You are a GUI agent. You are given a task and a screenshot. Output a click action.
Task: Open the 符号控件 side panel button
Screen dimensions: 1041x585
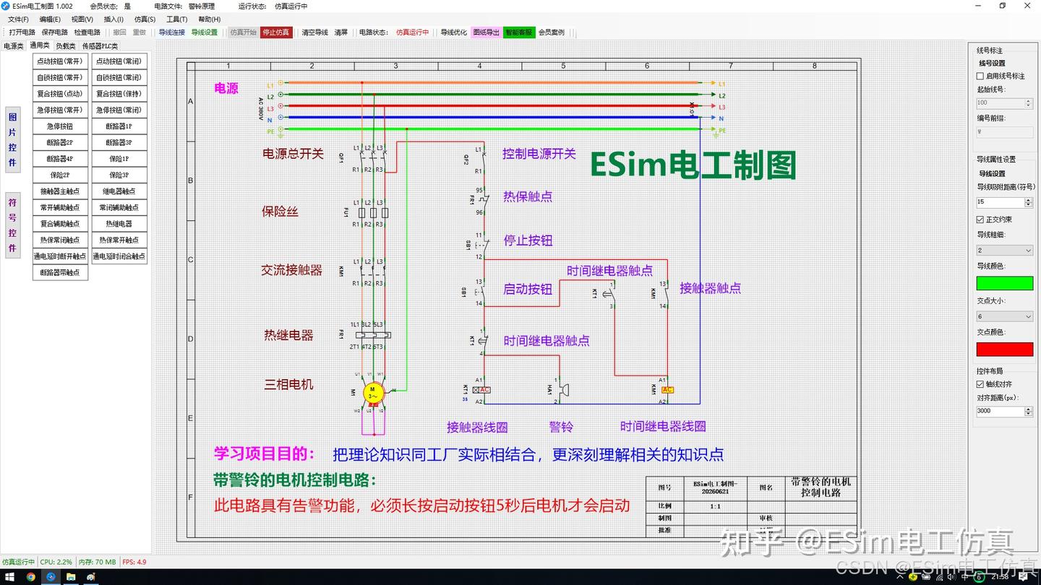pyautogui.click(x=12, y=225)
